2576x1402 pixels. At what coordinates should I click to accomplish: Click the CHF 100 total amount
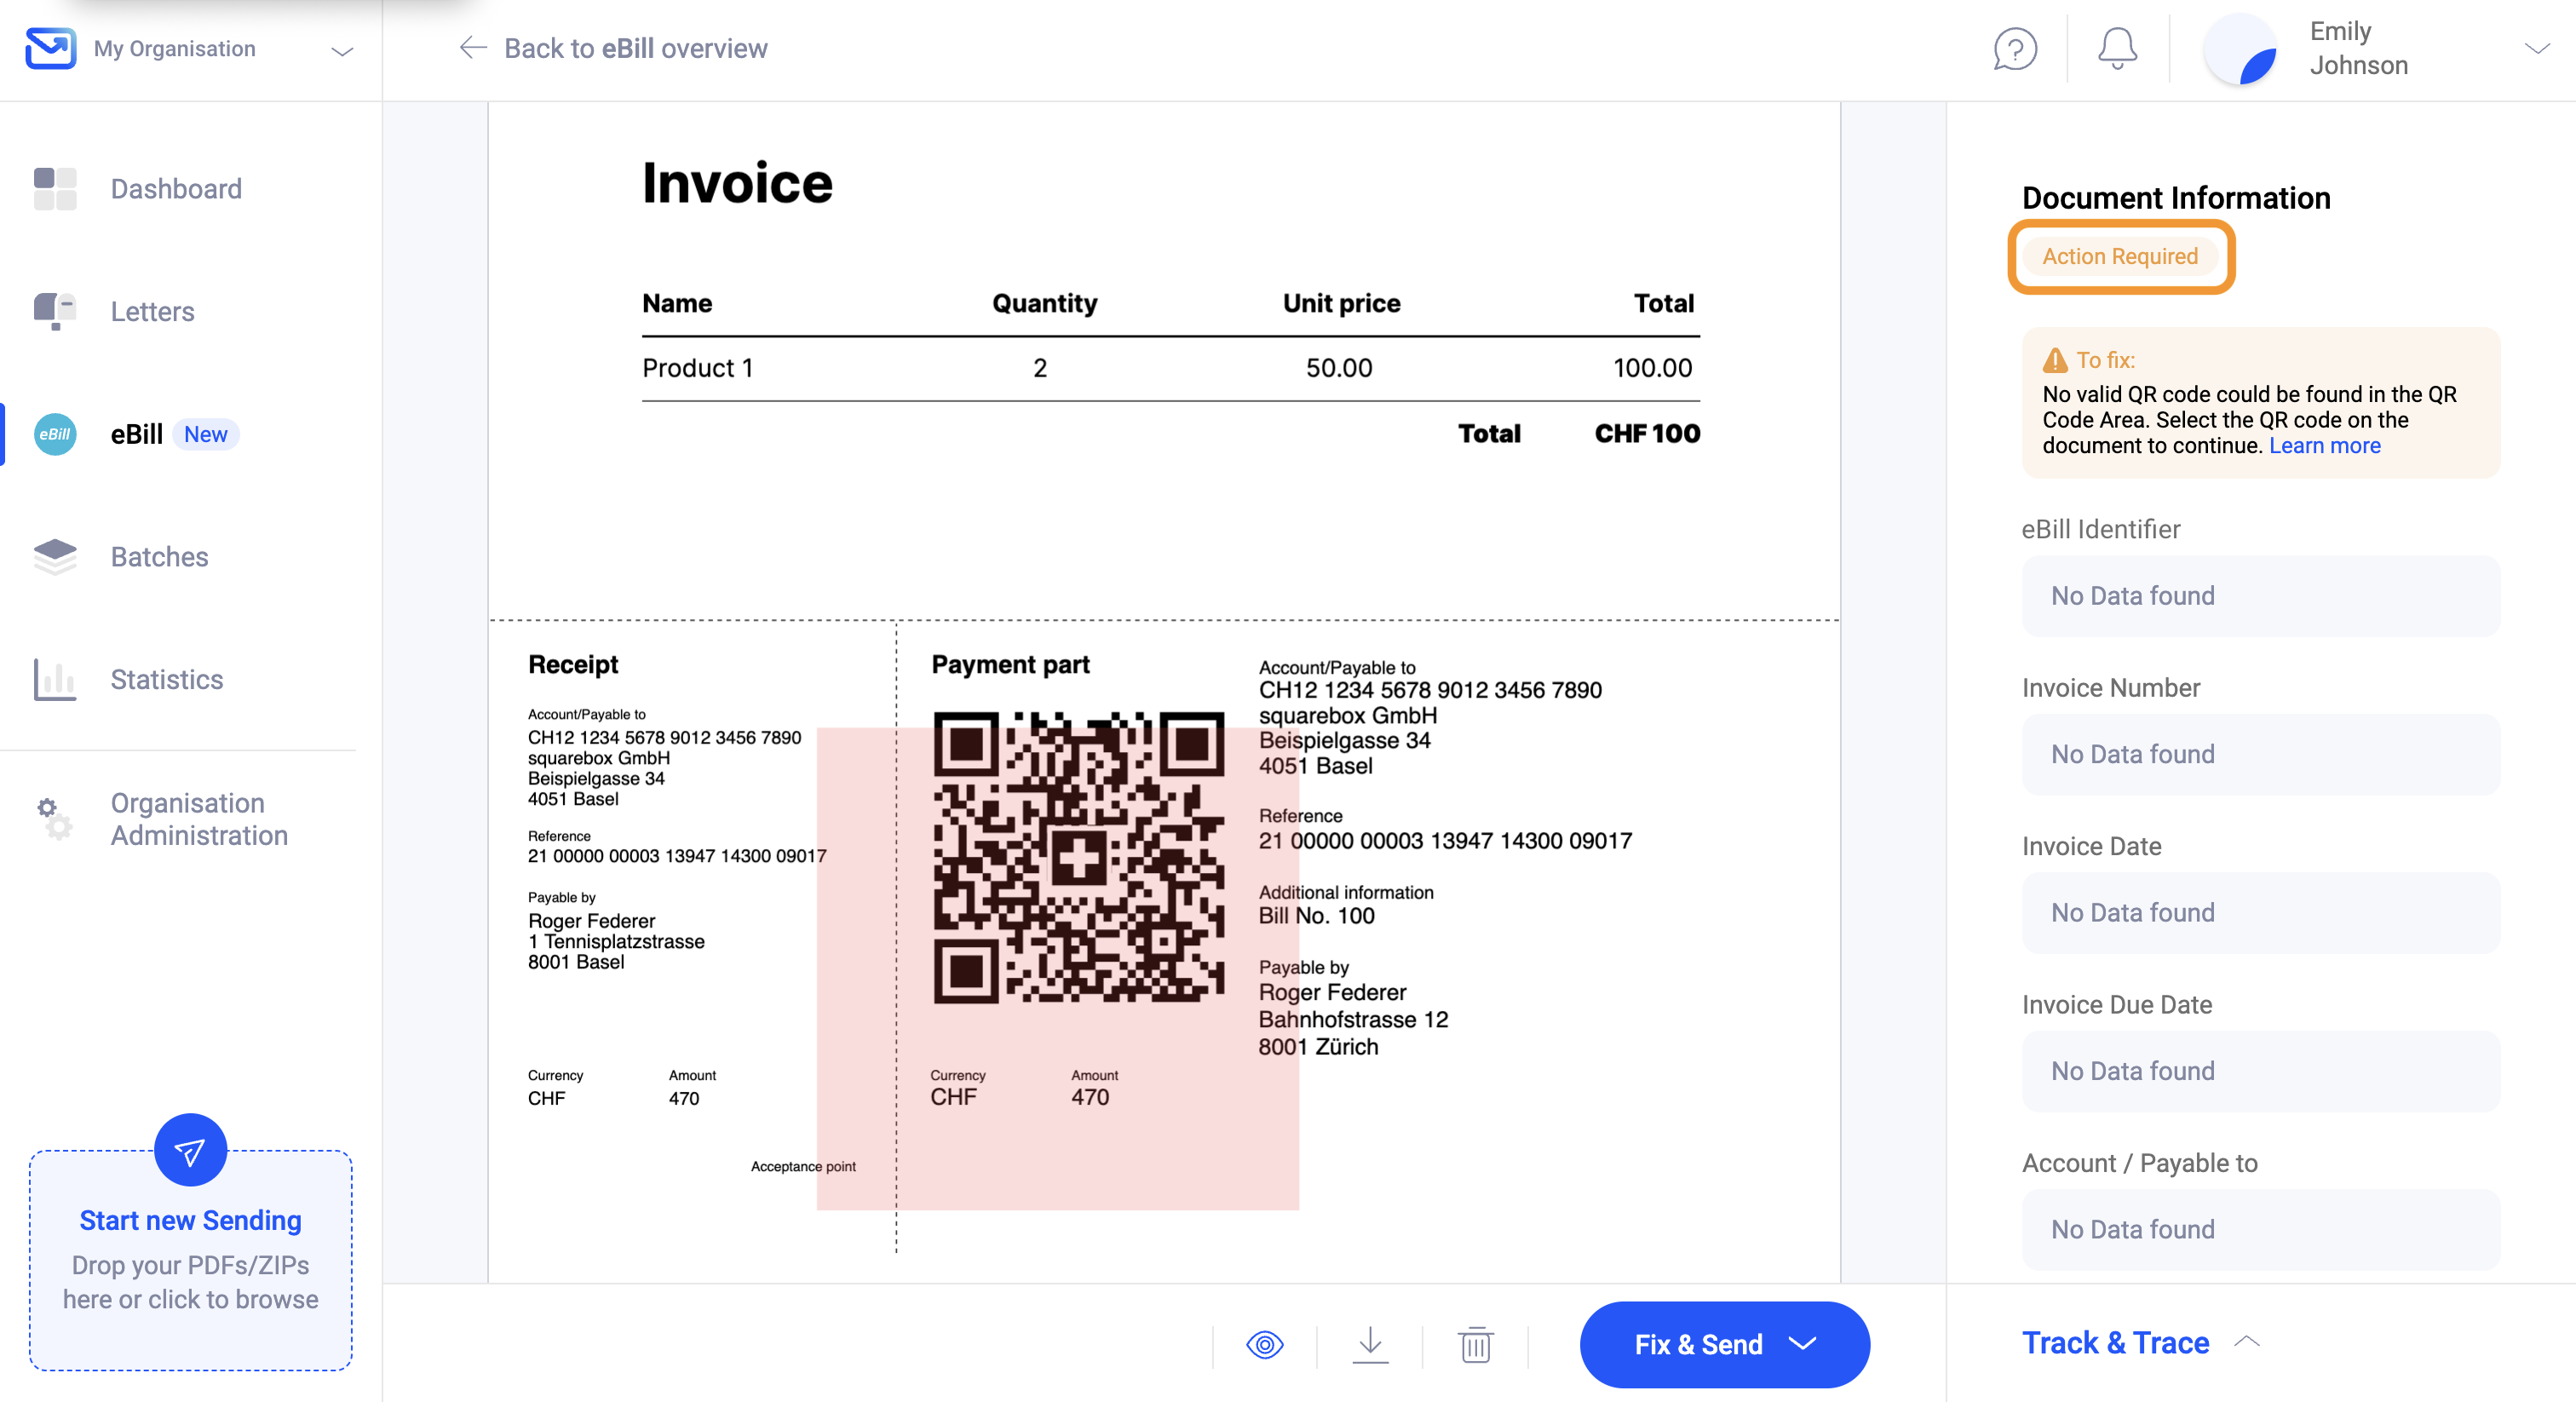(x=1647, y=433)
